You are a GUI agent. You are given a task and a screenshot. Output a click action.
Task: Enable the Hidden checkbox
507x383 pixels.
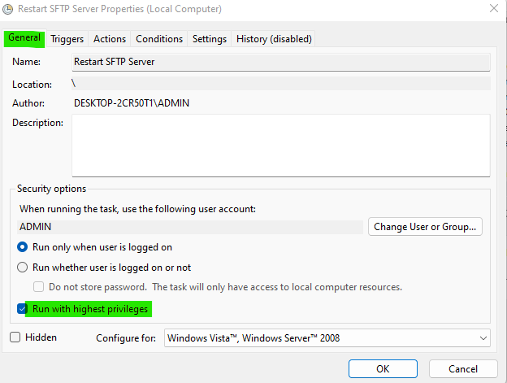tap(15, 337)
